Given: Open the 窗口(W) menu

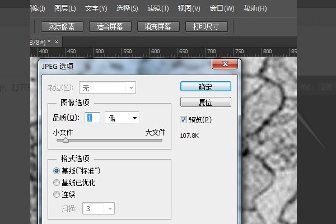Looking at the screenshot, I should pos(222,8).
